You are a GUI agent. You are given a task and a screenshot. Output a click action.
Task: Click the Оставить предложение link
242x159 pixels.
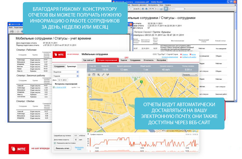[170, 57]
